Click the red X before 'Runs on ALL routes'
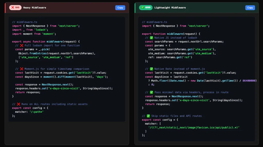The width and height of the screenshot is (263, 147). [x=18, y=104]
